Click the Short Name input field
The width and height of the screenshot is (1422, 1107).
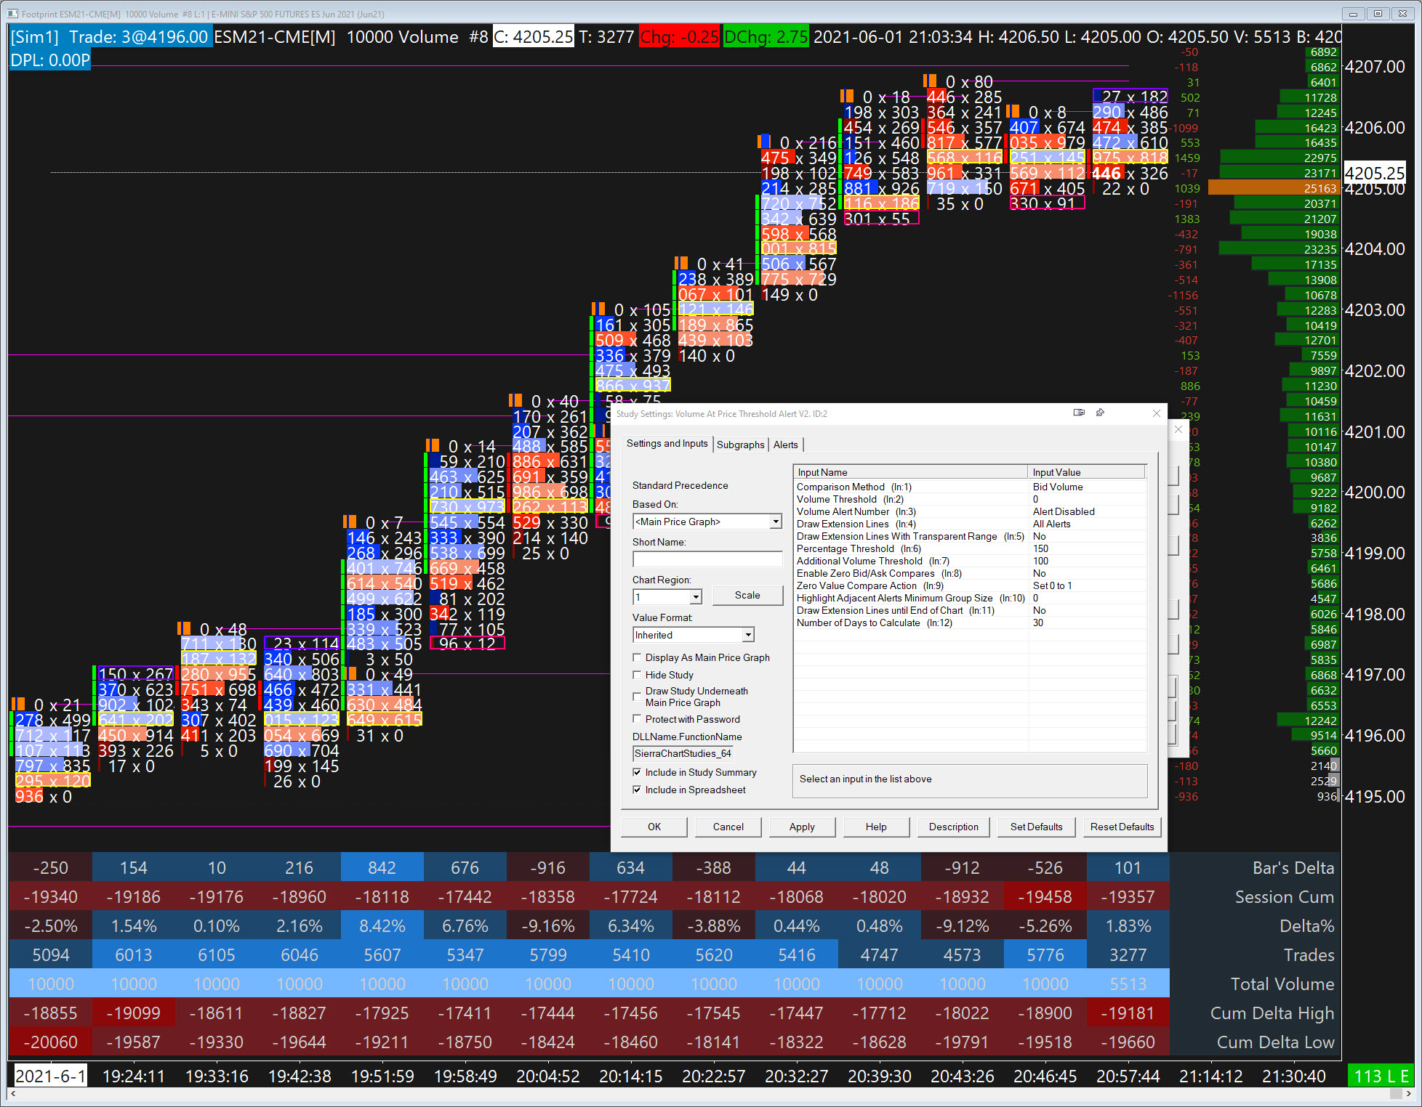[707, 559]
